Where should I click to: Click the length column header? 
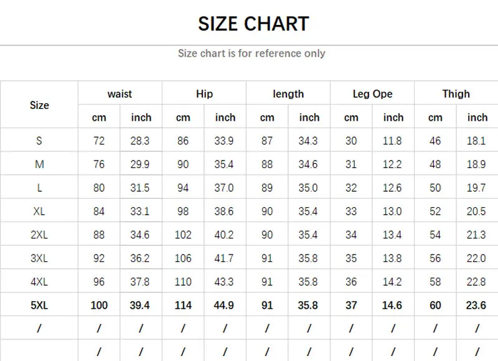coord(288,94)
